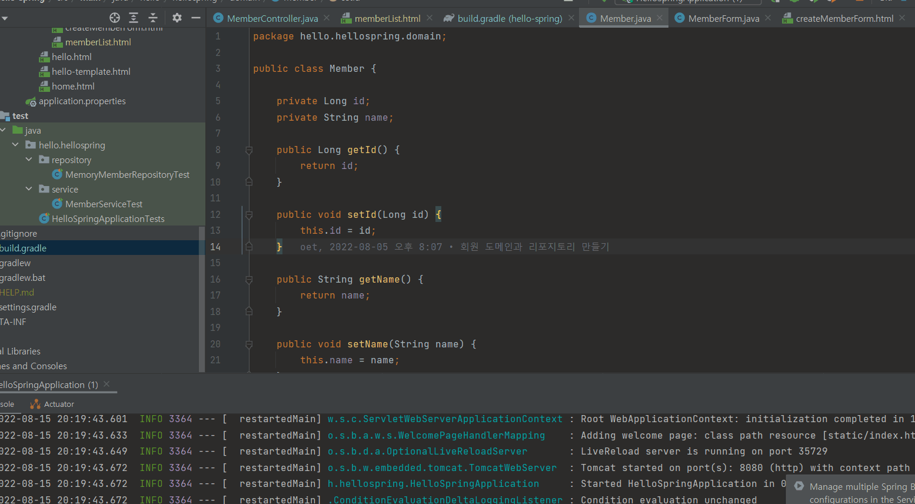
Task: Fold setId method at line 12
Action: pyautogui.click(x=249, y=215)
